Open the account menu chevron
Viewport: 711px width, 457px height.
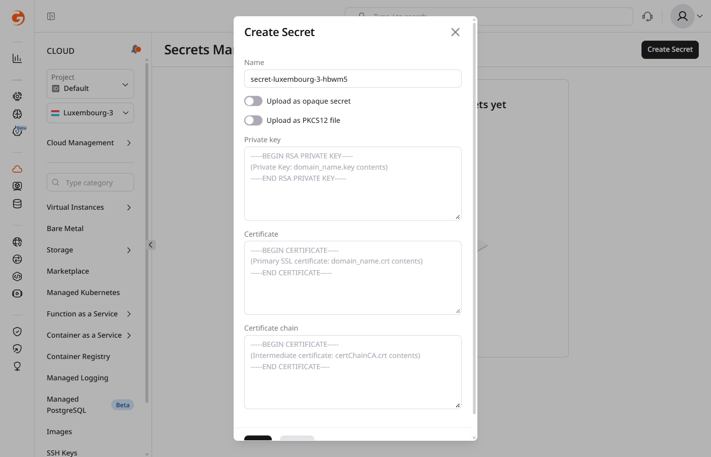coord(700,16)
